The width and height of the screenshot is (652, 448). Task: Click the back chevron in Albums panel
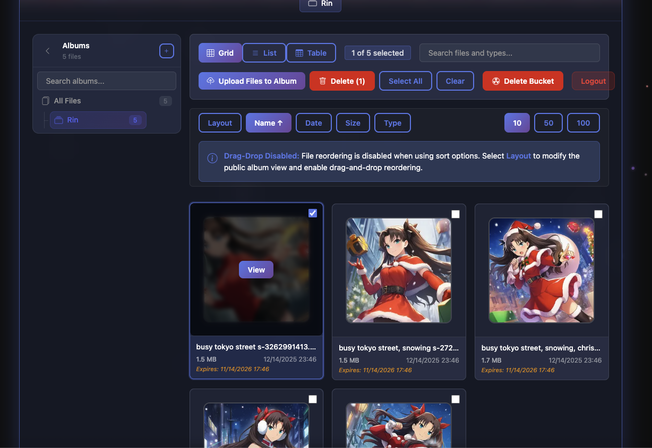click(x=48, y=51)
